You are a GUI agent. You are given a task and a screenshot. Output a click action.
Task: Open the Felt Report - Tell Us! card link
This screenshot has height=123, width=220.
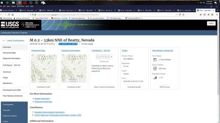101,51
